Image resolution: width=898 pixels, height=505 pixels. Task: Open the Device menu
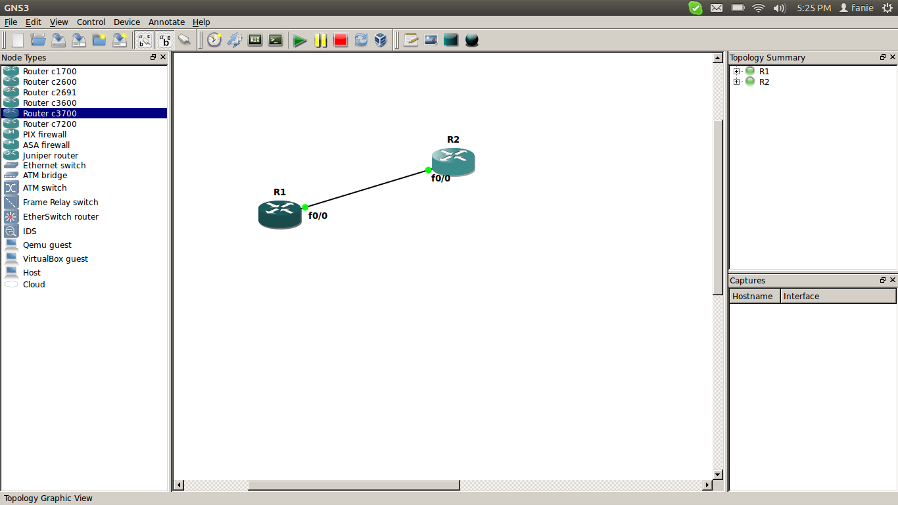126,22
